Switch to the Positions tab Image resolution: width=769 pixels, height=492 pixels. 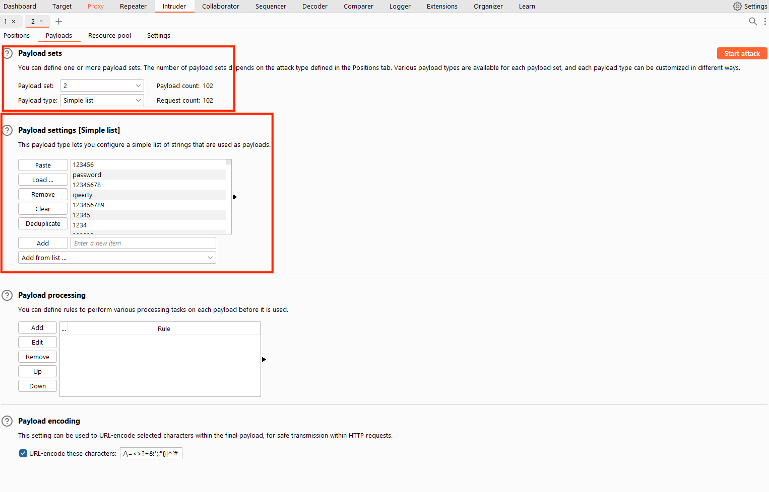[17, 35]
